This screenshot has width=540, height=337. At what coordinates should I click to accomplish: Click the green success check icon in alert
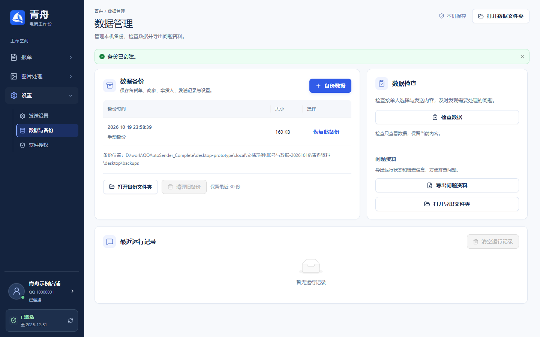(x=102, y=57)
